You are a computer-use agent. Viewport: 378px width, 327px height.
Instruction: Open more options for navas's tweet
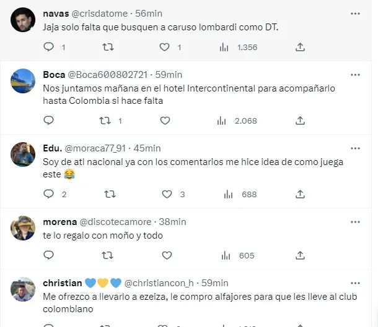click(x=355, y=13)
